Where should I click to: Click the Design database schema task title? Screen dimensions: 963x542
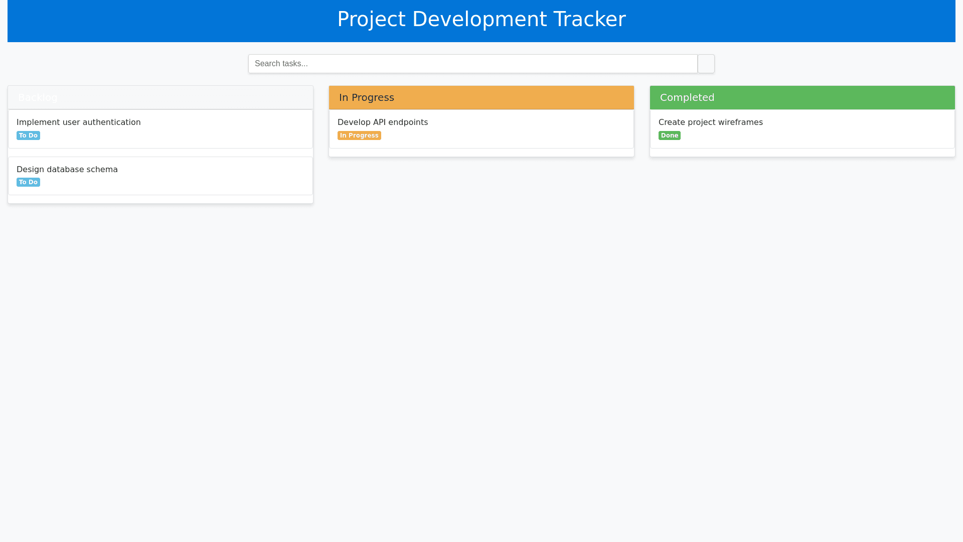67,169
